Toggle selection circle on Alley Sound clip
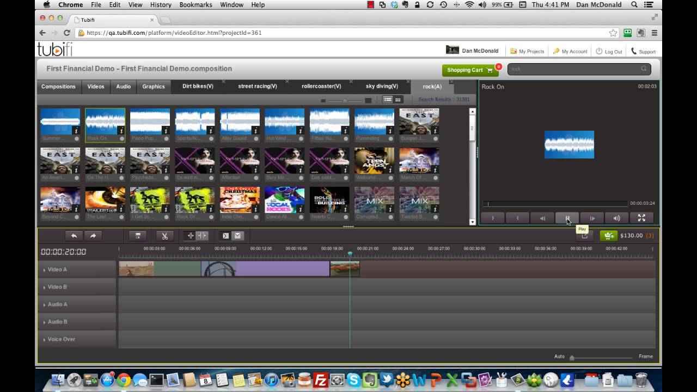The height and width of the screenshot is (392, 697). pos(256,138)
